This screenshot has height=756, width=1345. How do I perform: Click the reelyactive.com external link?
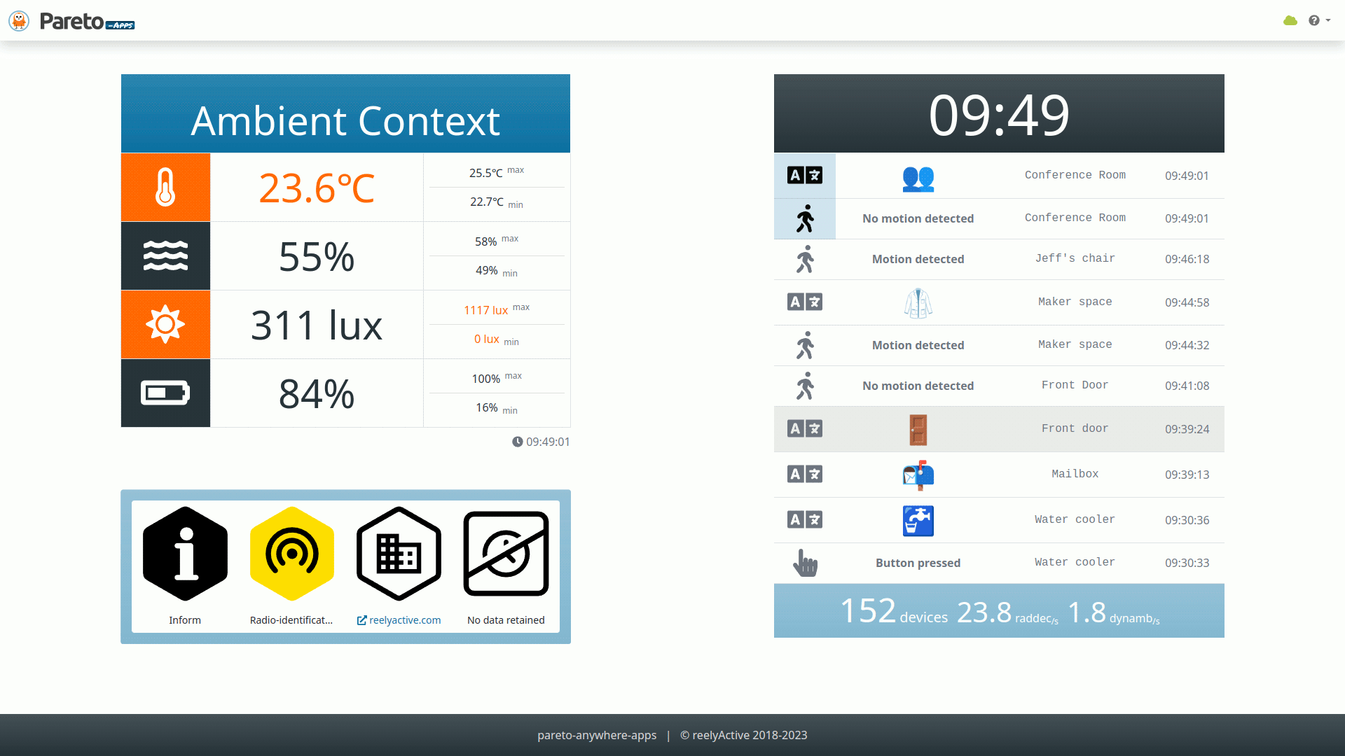pos(399,619)
